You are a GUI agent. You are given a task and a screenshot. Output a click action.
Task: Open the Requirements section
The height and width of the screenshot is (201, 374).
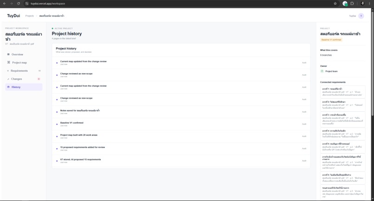[x=24, y=71]
